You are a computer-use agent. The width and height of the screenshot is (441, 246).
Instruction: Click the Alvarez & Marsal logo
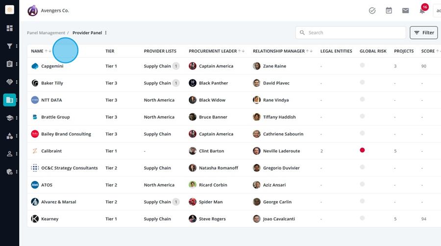(x=35, y=202)
